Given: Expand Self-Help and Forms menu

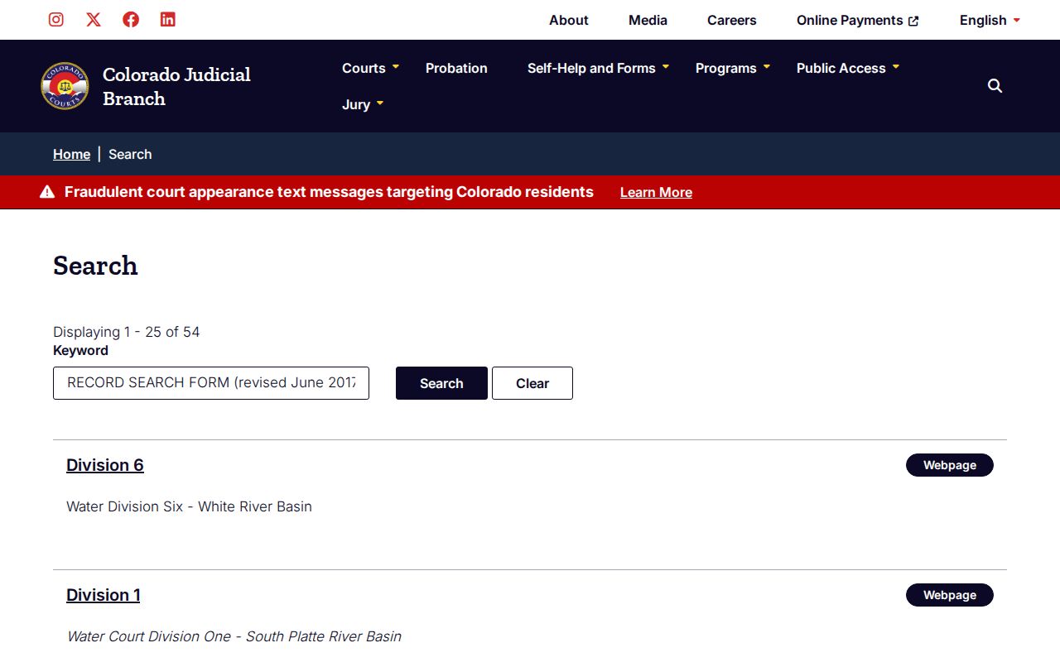Looking at the screenshot, I should point(598,68).
